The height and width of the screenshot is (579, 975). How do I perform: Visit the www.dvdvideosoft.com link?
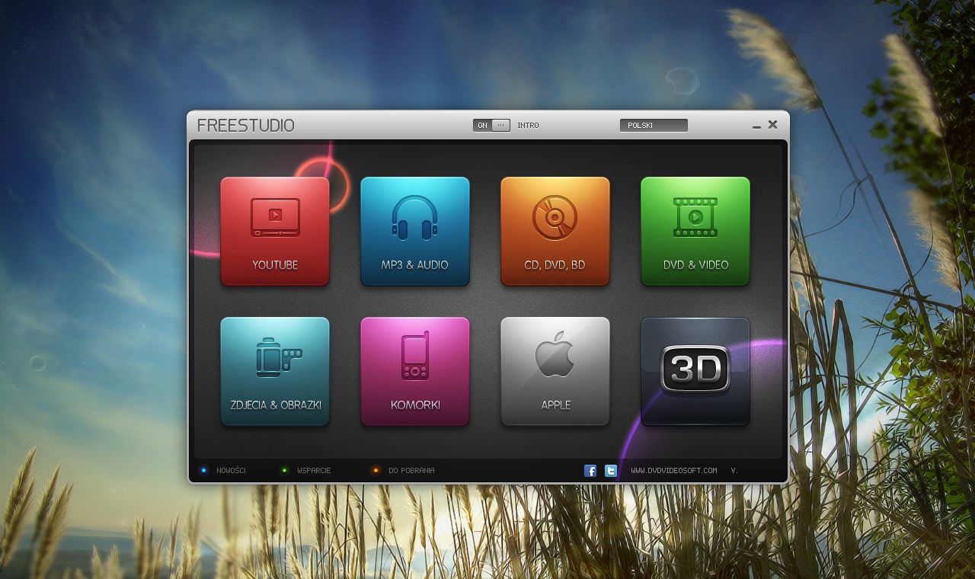coord(674,471)
